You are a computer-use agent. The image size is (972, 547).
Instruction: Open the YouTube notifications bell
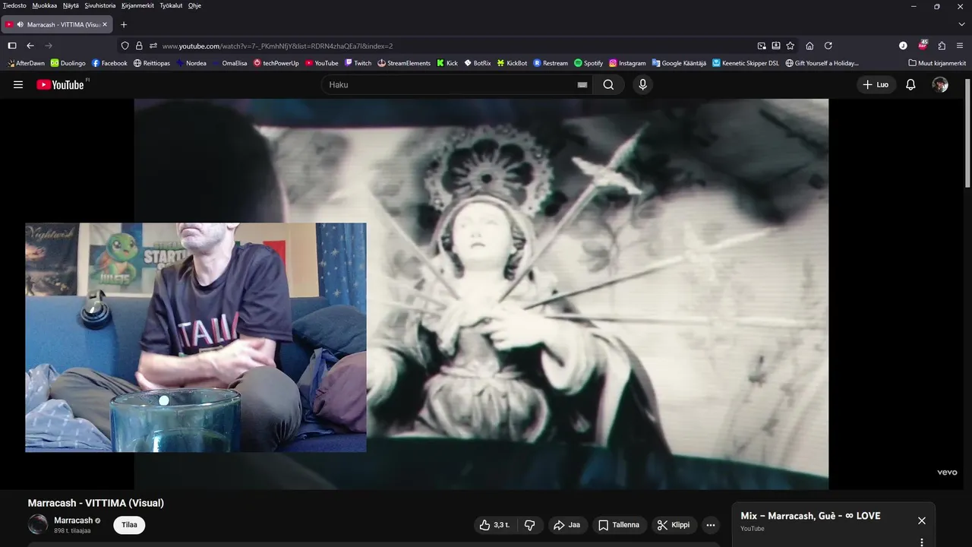910,84
